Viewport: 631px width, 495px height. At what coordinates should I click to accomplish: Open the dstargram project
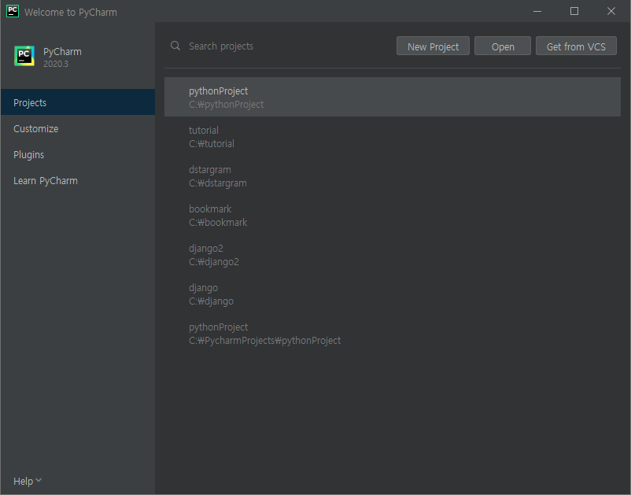tap(393, 176)
